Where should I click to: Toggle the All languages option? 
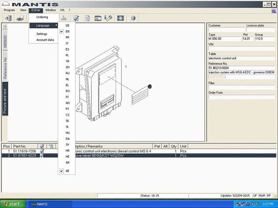point(68,171)
